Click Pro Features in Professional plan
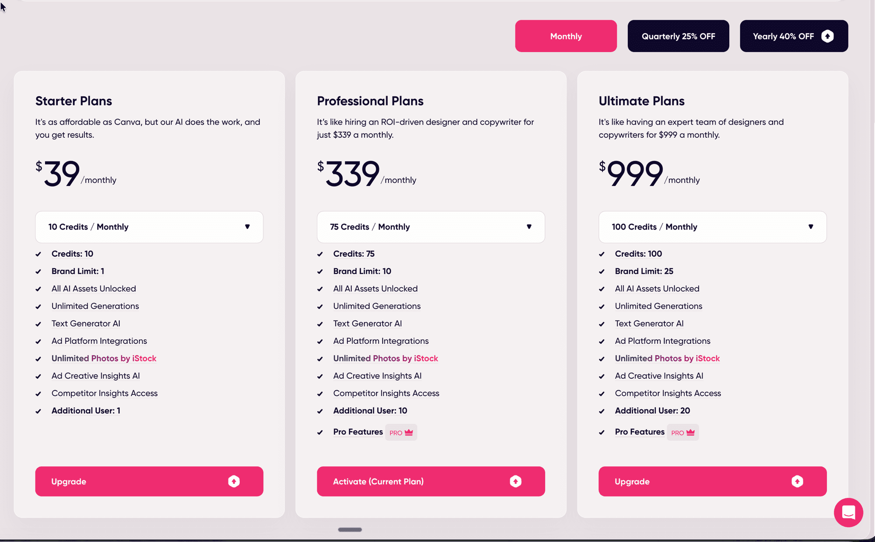 click(358, 432)
